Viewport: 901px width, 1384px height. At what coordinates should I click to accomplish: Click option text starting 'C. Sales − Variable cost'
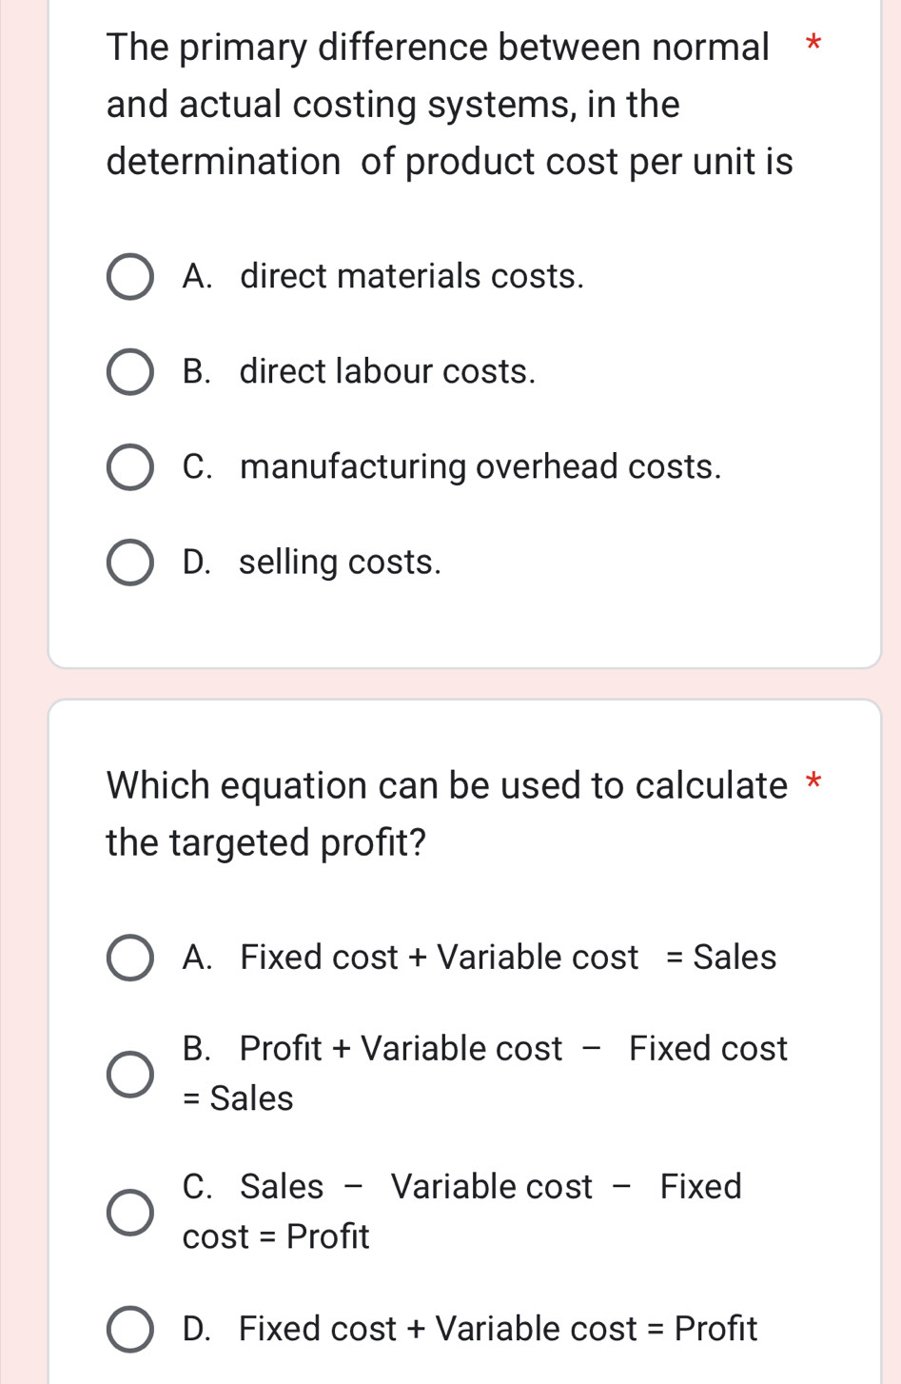(x=461, y=1187)
